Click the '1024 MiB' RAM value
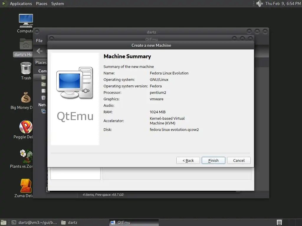The width and height of the screenshot is (302, 226). click(x=157, y=112)
